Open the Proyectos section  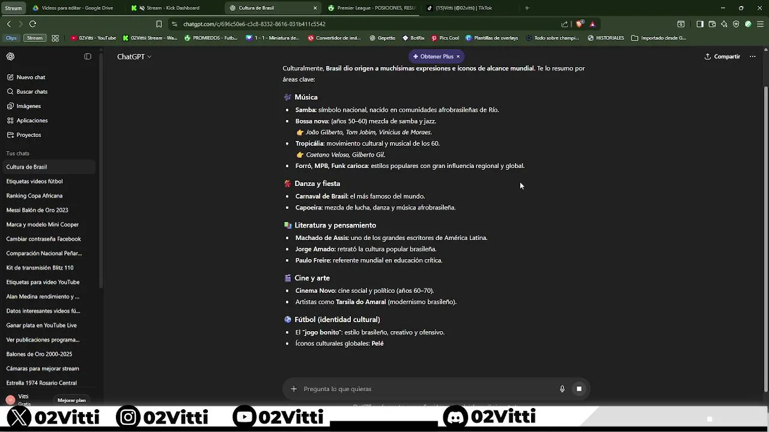pyautogui.click(x=48, y=135)
